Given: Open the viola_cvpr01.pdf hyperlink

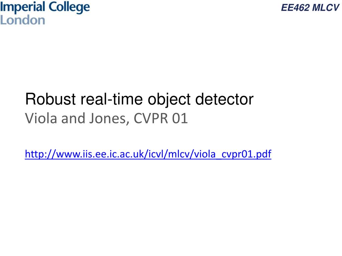Looking at the screenshot, I should tap(148, 154).
